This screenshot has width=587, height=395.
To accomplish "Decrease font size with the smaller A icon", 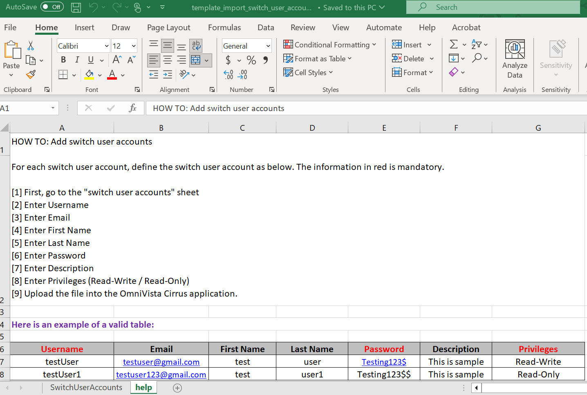I will (131, 60).
